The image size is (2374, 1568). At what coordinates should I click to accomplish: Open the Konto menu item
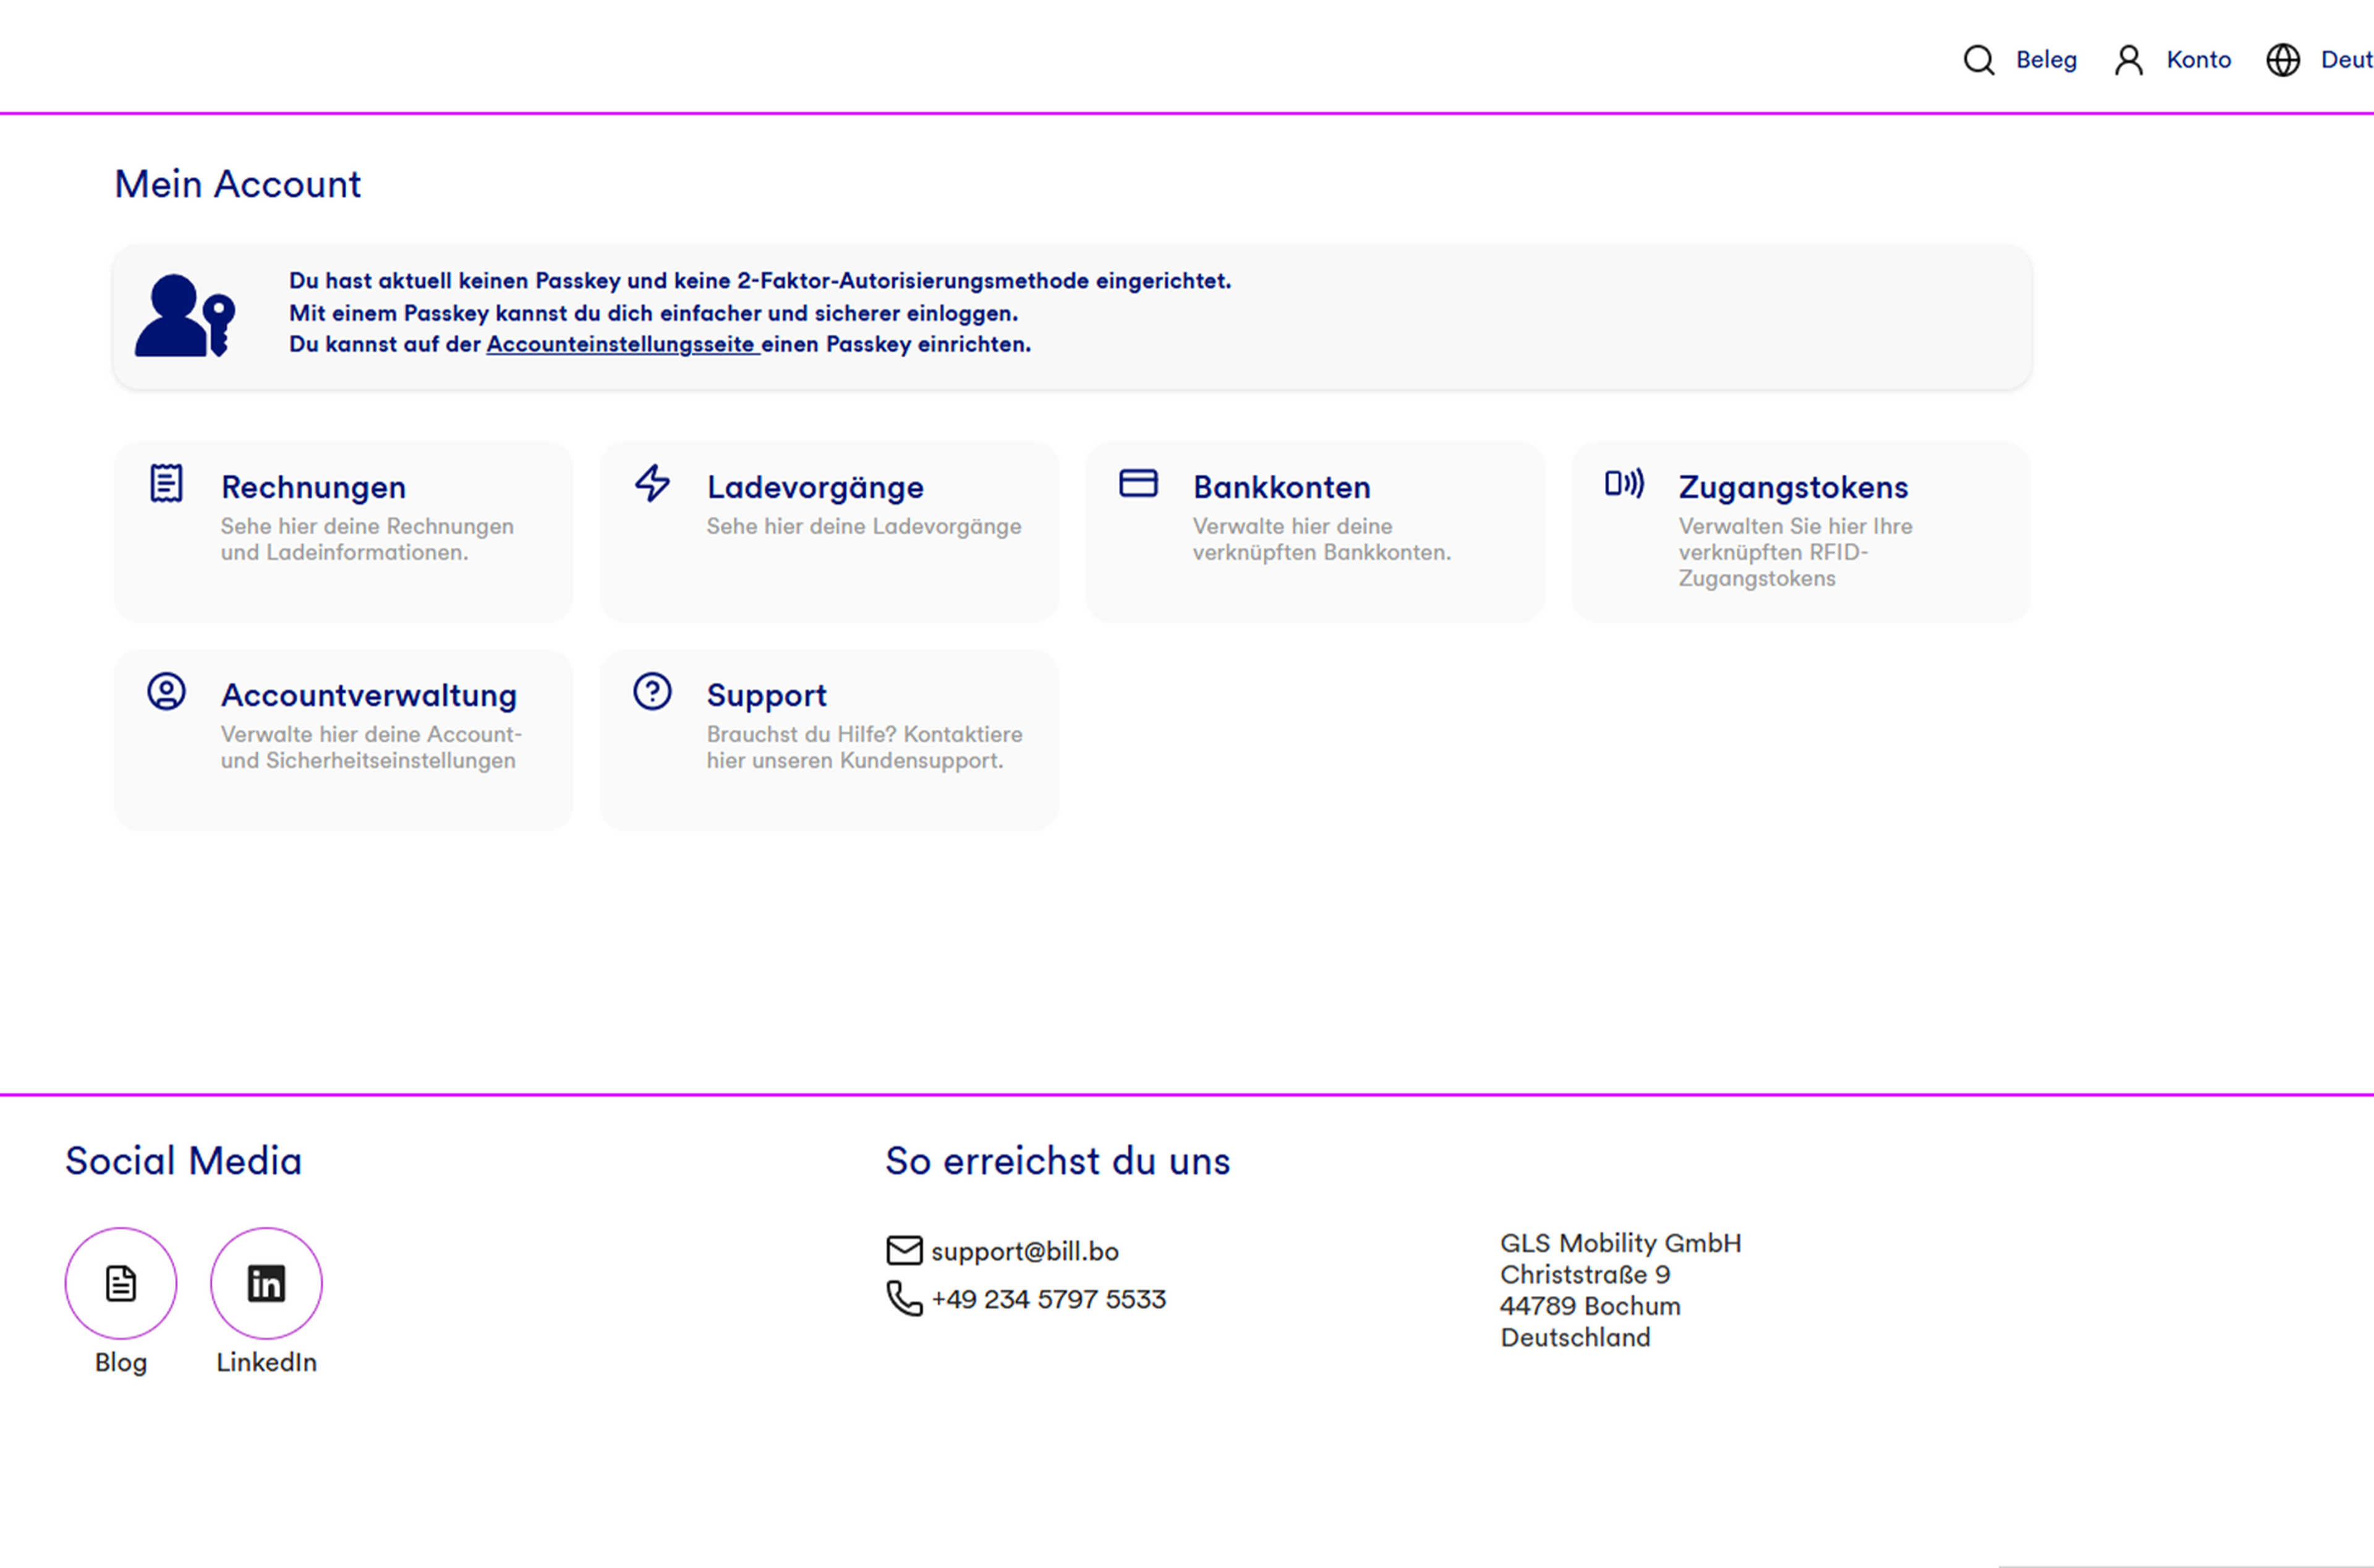tap(2198, 60)
